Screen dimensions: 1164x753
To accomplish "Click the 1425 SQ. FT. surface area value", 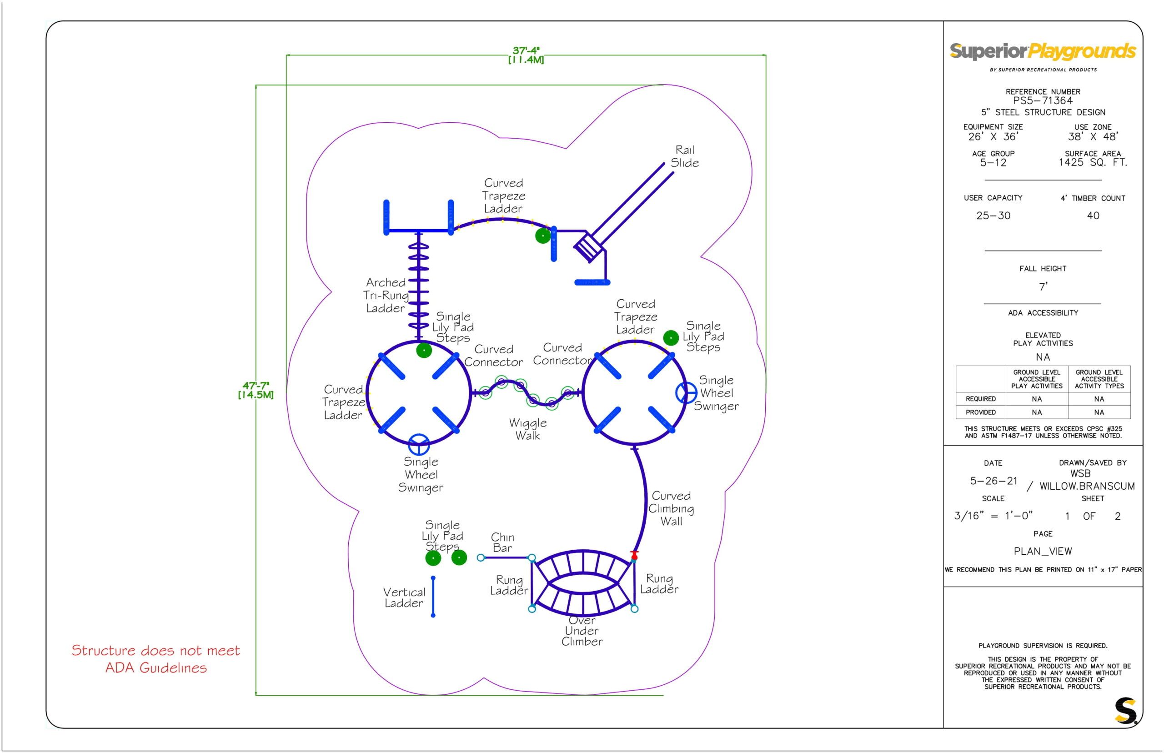I will click(x=1093, y=162).
